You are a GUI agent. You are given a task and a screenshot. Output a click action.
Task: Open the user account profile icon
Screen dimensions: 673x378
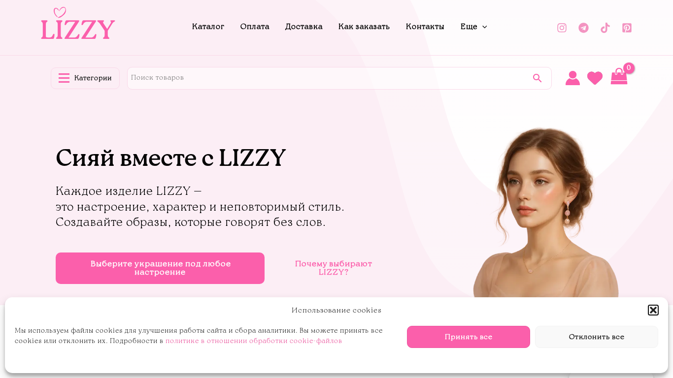pyautogui.click(x=572, y=78)
